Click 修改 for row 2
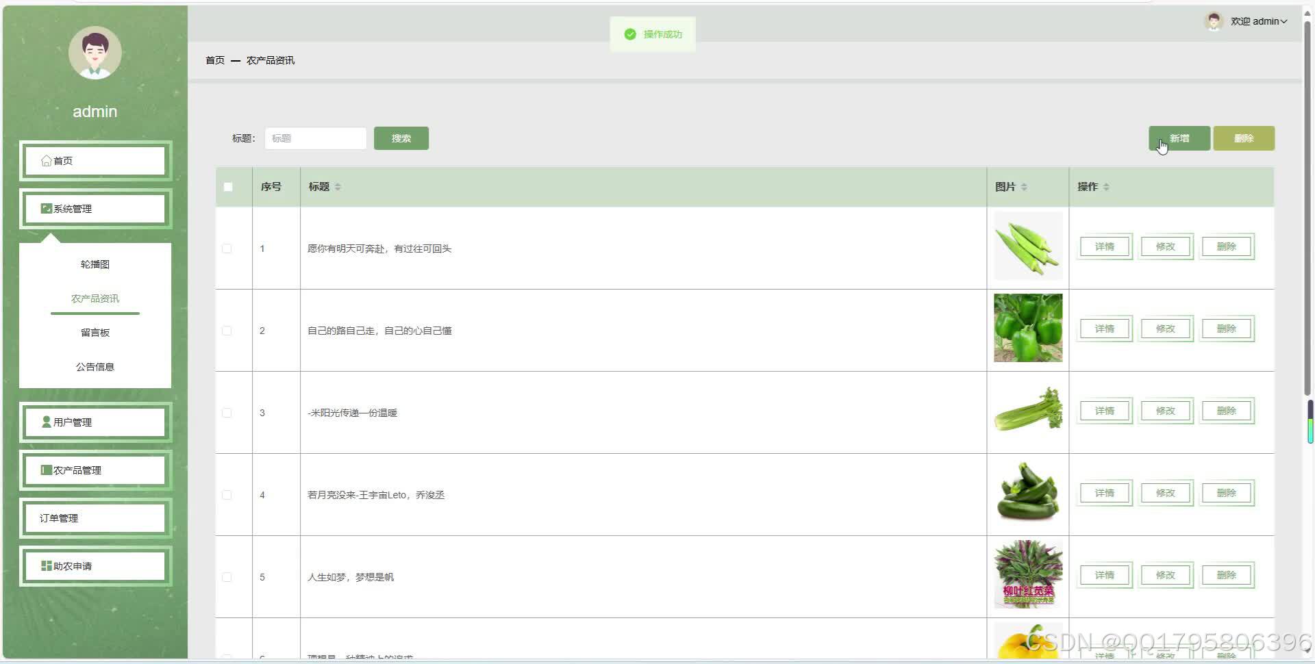The width and height of the screenshot is (1315, 664). point(1166,329)
